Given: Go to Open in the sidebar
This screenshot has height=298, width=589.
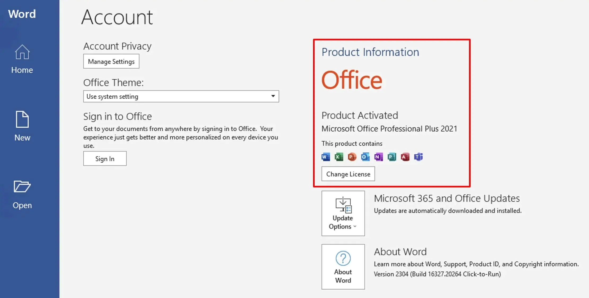Looking at the screenshot, I should coord(22,194).
